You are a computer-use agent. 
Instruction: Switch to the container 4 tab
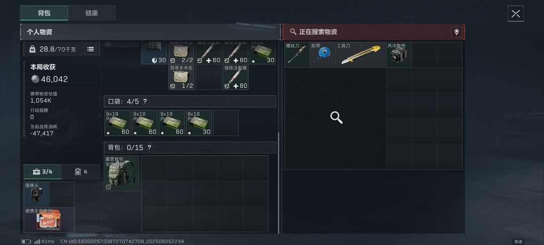(81, 172)
